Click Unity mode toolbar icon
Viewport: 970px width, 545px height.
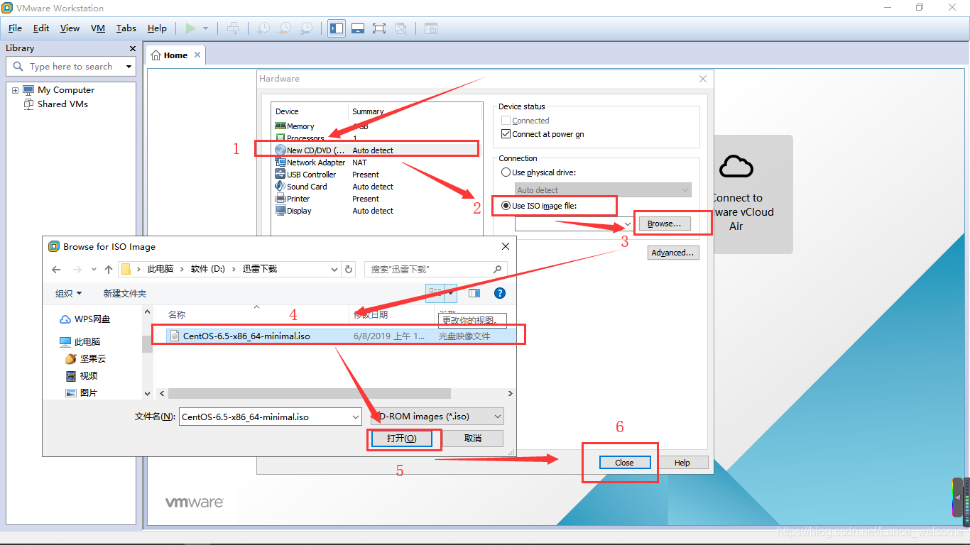pyautogui.click(x=400, y=28)
